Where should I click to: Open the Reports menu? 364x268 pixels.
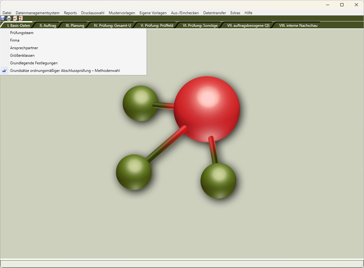click(x=70, y=13)
